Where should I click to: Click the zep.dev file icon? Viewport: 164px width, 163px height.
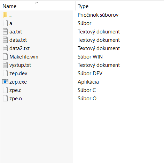coord(5,73)
